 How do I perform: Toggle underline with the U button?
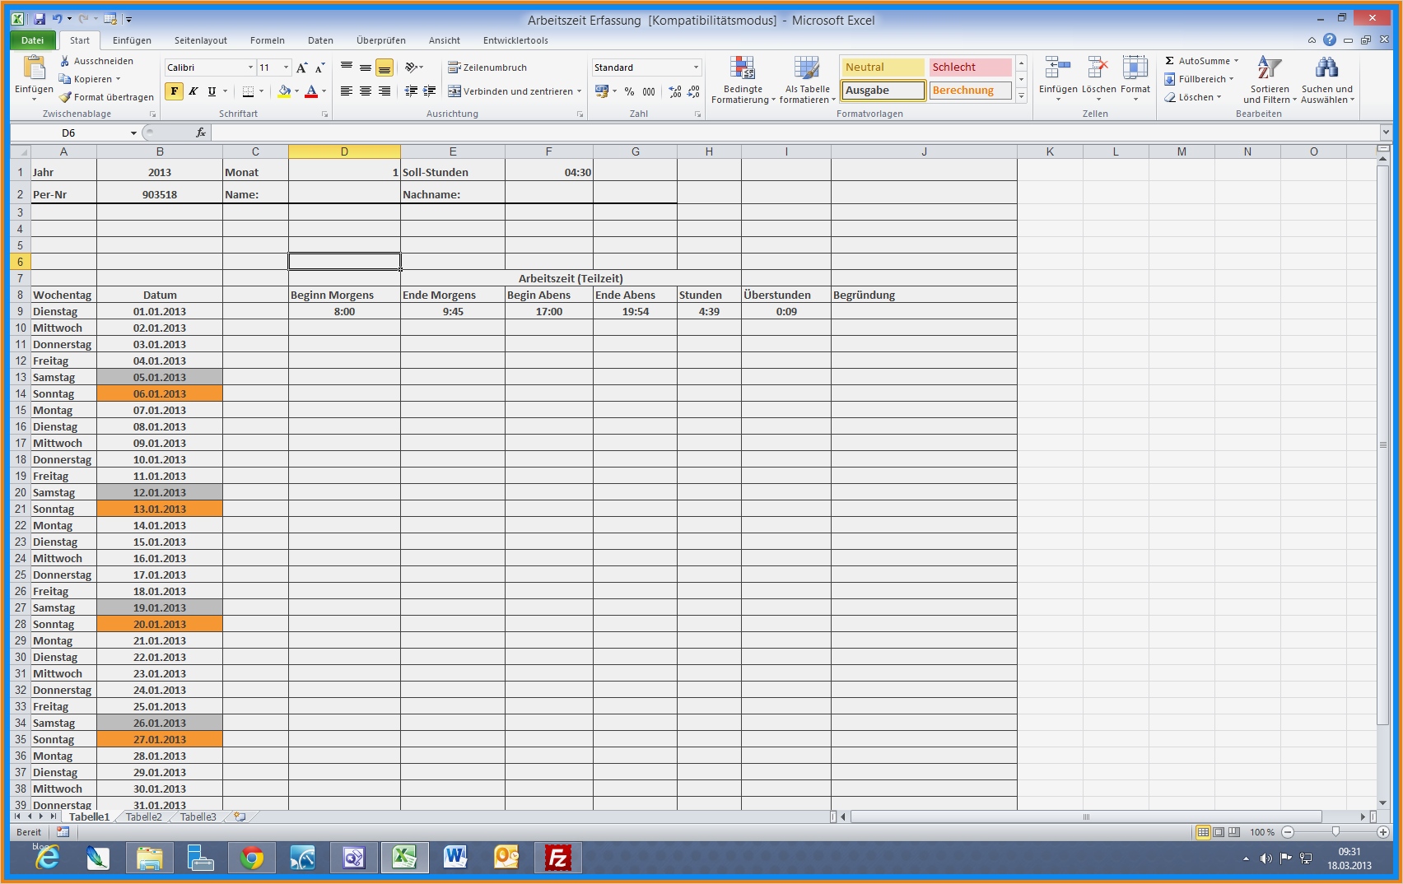point(211,91)
